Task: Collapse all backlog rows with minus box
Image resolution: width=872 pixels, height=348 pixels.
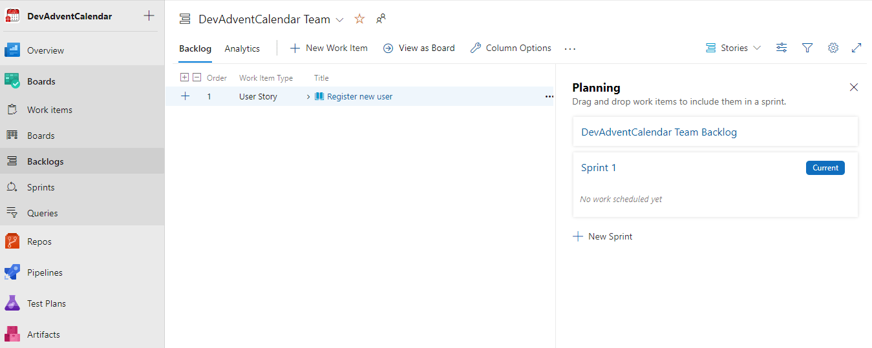Action: pos(197,77)
